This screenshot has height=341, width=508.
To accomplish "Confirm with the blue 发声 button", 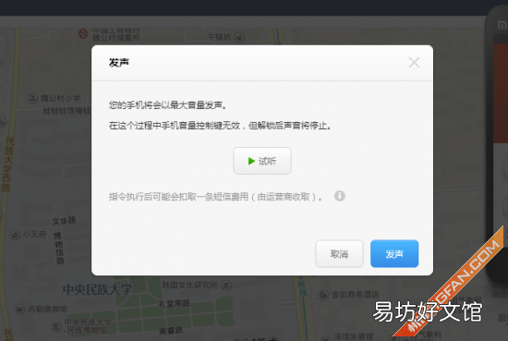I will click(394, 254).
